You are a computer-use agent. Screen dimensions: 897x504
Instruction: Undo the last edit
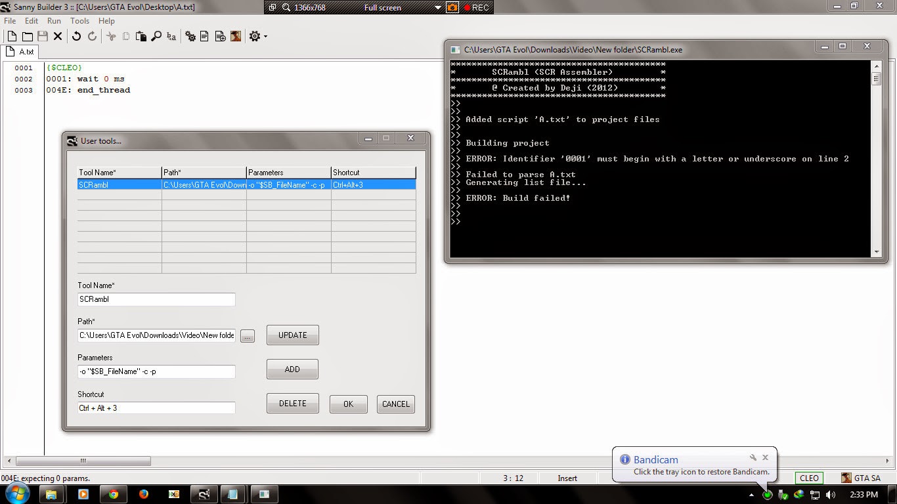(x=76, y=37)
